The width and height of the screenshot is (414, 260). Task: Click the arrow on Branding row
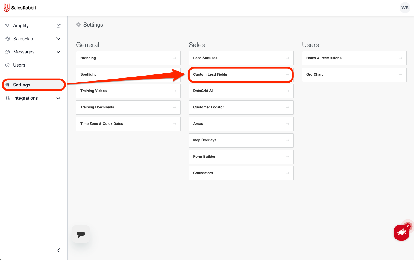click(x=174, y=58)
